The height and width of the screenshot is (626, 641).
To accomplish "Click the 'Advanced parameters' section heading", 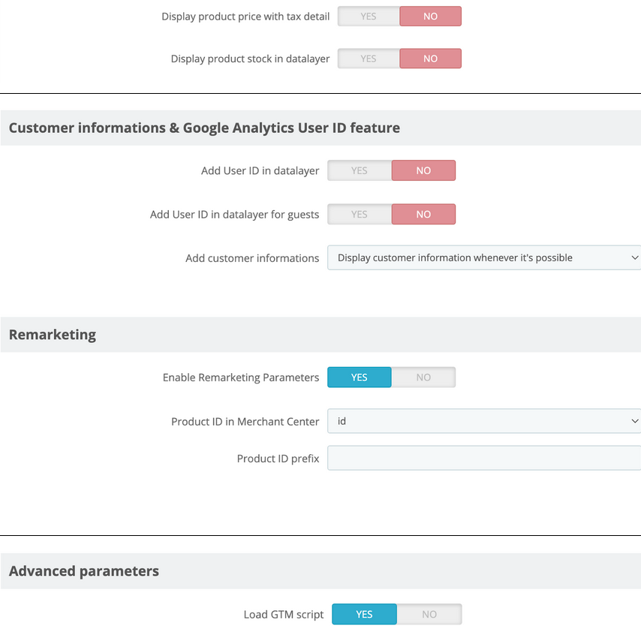I will pos(84,571).
